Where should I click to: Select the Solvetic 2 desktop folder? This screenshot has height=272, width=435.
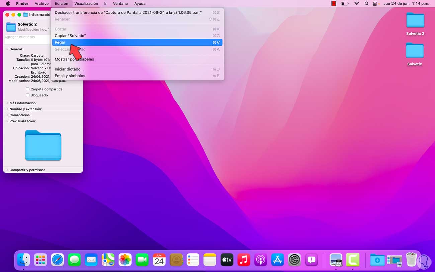click(x=415, y=21)
